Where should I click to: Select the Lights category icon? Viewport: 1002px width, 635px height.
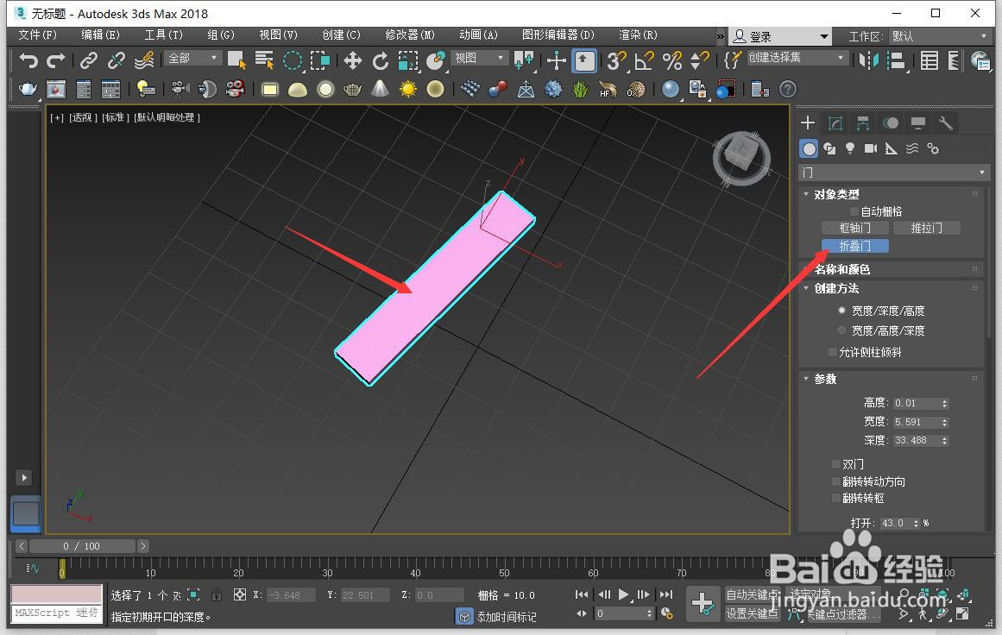850,149
